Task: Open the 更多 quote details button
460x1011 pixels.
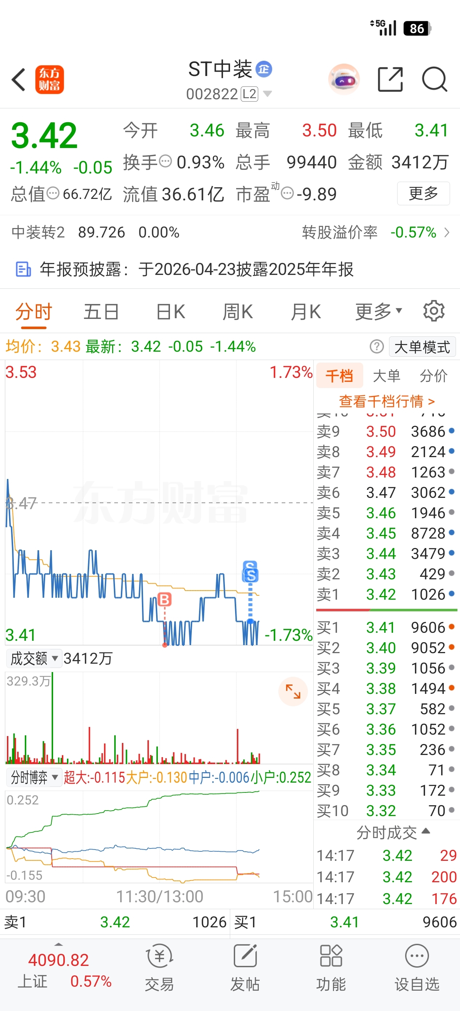Action: (423, 193)
